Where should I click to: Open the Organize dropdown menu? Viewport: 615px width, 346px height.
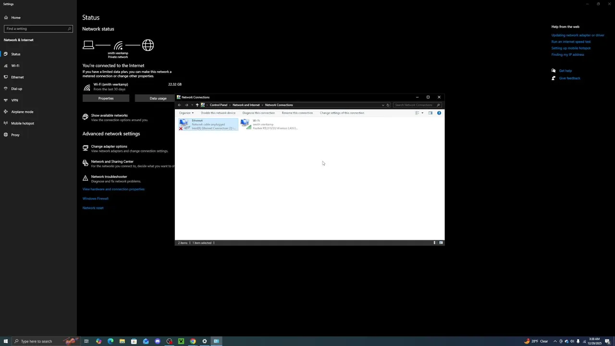pos(186,113)
